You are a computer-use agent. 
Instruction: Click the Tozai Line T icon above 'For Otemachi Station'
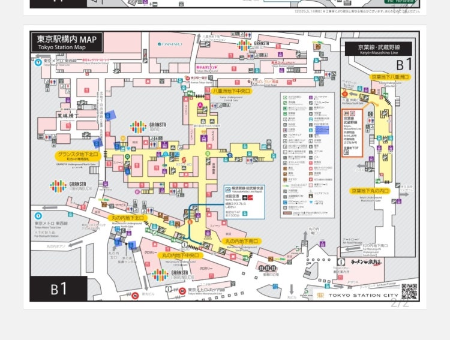pyautogui.click(x=38, y=216)
